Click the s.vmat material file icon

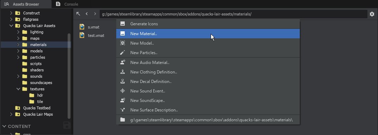coord(82,27)
